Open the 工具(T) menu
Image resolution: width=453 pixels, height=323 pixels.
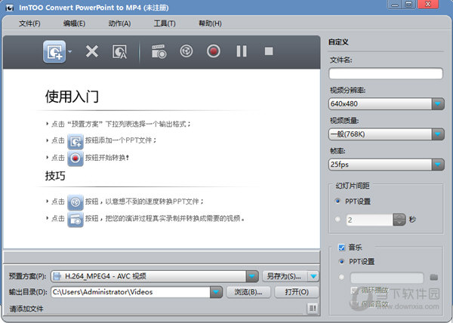[x=165, y=23]
